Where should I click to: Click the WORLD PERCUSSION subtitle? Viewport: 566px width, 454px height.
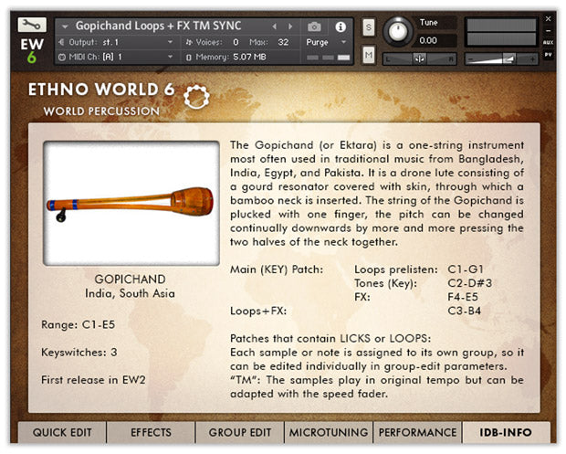click(101, 111)
